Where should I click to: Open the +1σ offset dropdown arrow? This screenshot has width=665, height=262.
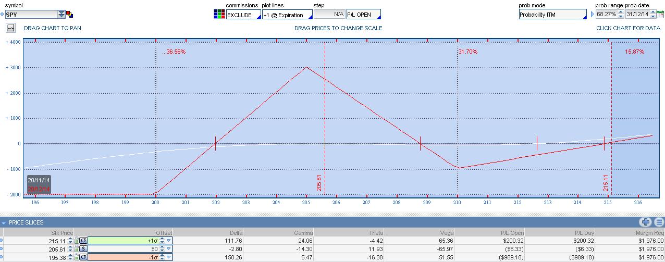click(x=168, y=241)
